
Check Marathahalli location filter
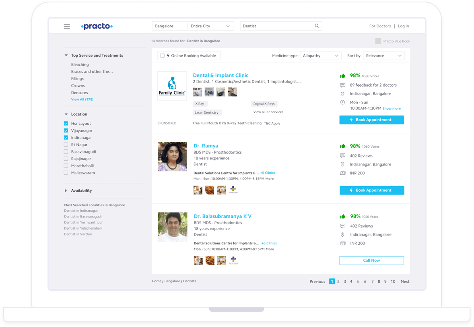(66, 166)
